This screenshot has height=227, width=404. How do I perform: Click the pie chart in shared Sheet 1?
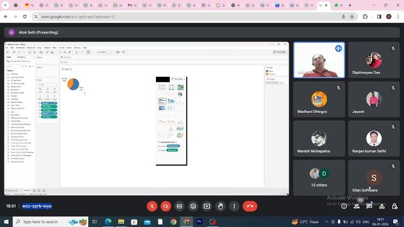click(73, 84)
